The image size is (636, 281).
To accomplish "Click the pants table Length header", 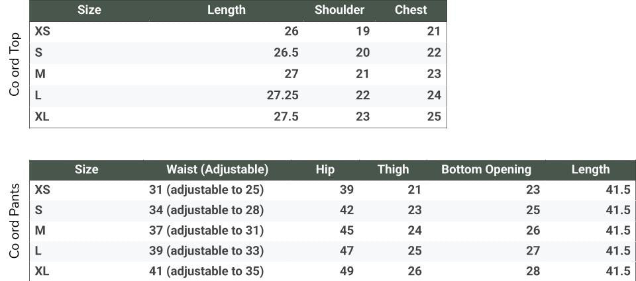I will [x=590, y=169].
